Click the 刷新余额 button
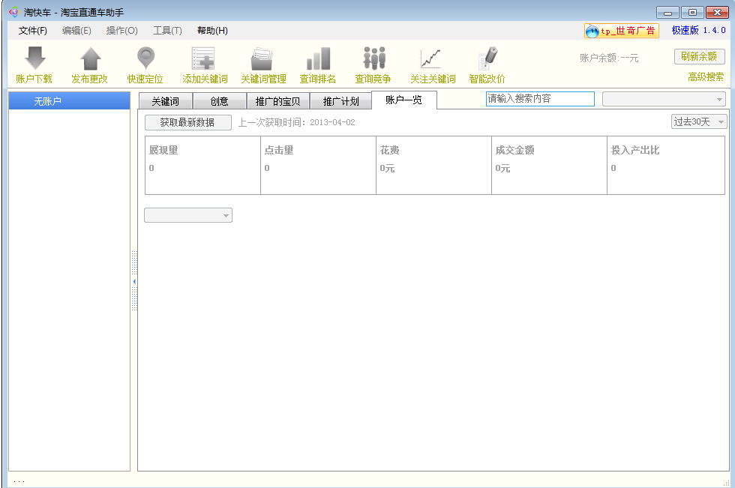The width and height of the screenshot is (735, 488). pyautogui.click(x=699, y=56)
